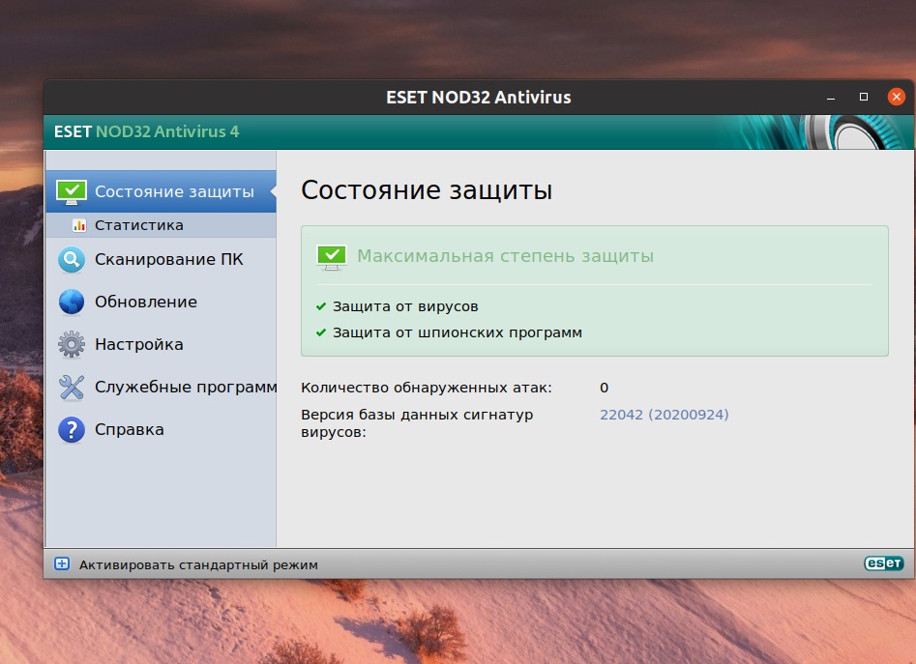Open the 'Справка' help section

tap(161, 430)
